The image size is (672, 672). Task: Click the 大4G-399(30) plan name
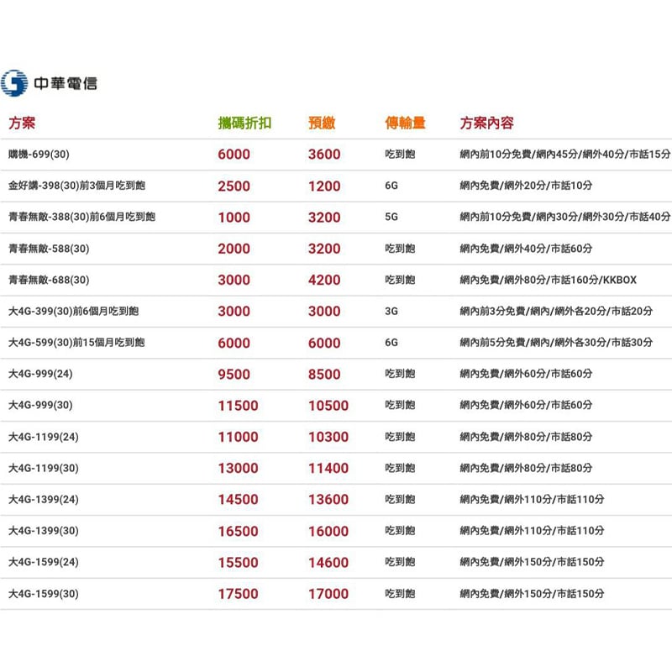(x=74, y=311)
